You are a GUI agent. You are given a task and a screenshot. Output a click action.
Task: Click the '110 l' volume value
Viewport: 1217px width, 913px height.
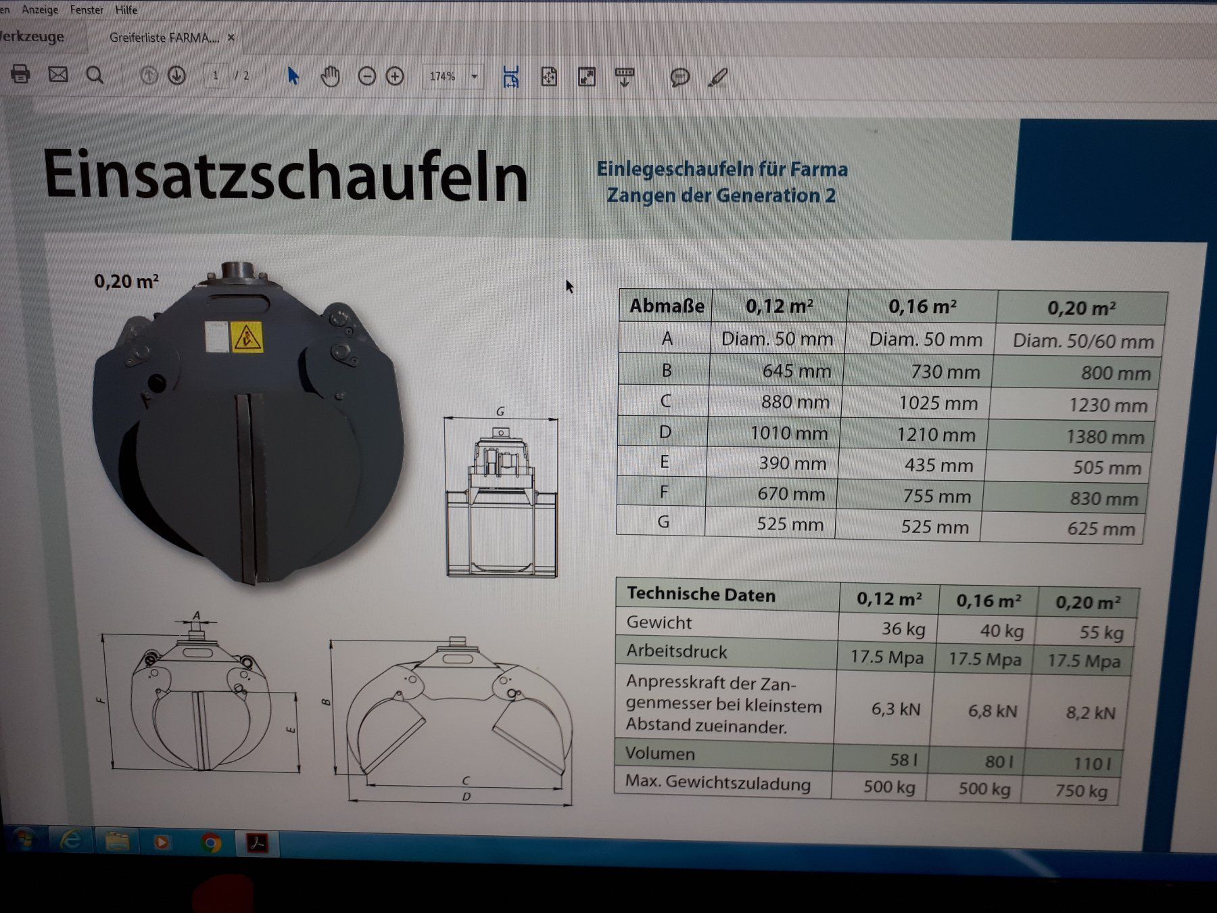click(x=1092, y=764)
